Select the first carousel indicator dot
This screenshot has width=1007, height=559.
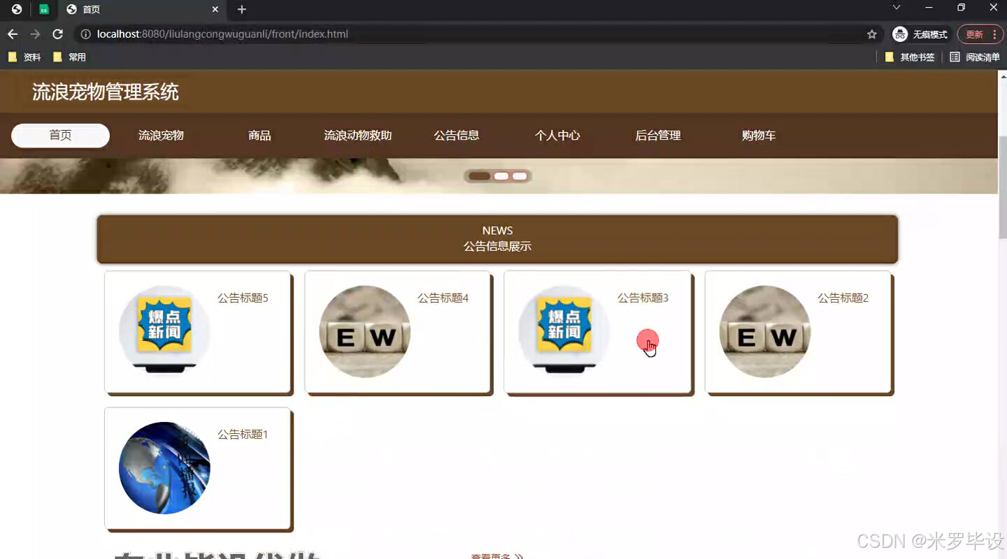(x=480, y=176)
